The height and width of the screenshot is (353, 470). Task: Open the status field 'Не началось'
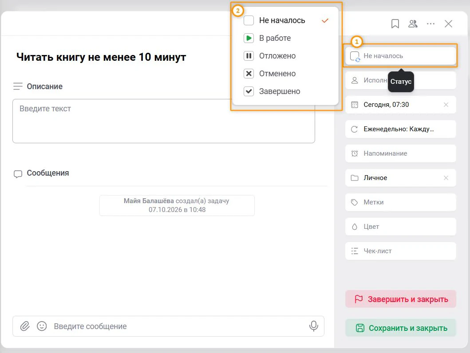pyautogui.click(x=400, y=56)
